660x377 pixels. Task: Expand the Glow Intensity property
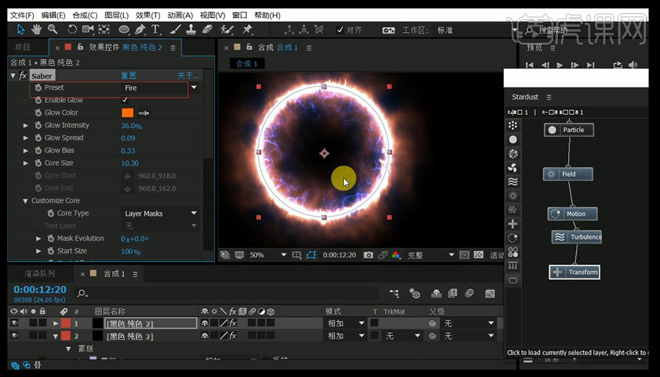pos(26,125)
